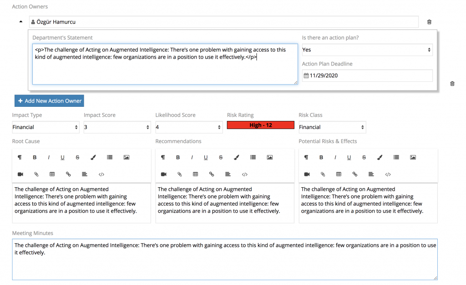Delete the Özgür Hamurcu action owner
The height and width of the screenshot is (285, 466).
[429, 21]
